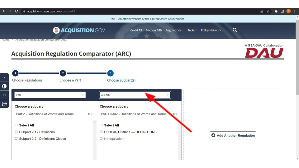Toggle the high contrast sidebar icon
This screenshot has height=168, width=299.
click(4, 86)
